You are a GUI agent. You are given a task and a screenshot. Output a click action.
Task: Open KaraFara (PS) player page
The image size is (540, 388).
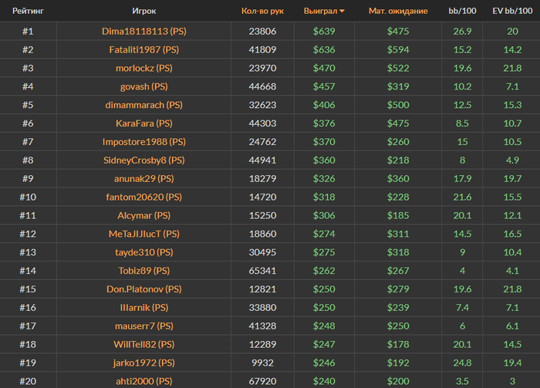[x=144, y=123]
